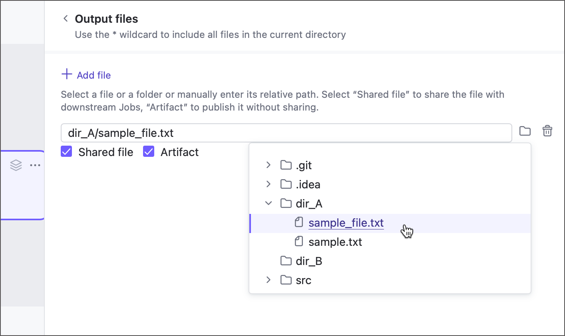Click the Add file link
This screenshot has width=565, height=336.
93,75
